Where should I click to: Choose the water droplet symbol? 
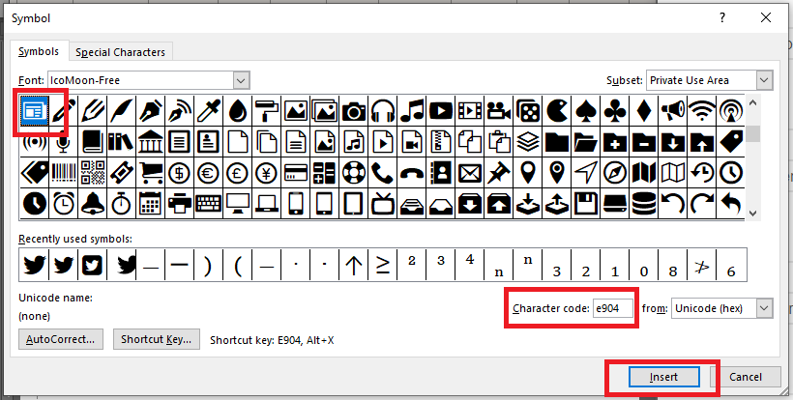[x=238, y=110]
